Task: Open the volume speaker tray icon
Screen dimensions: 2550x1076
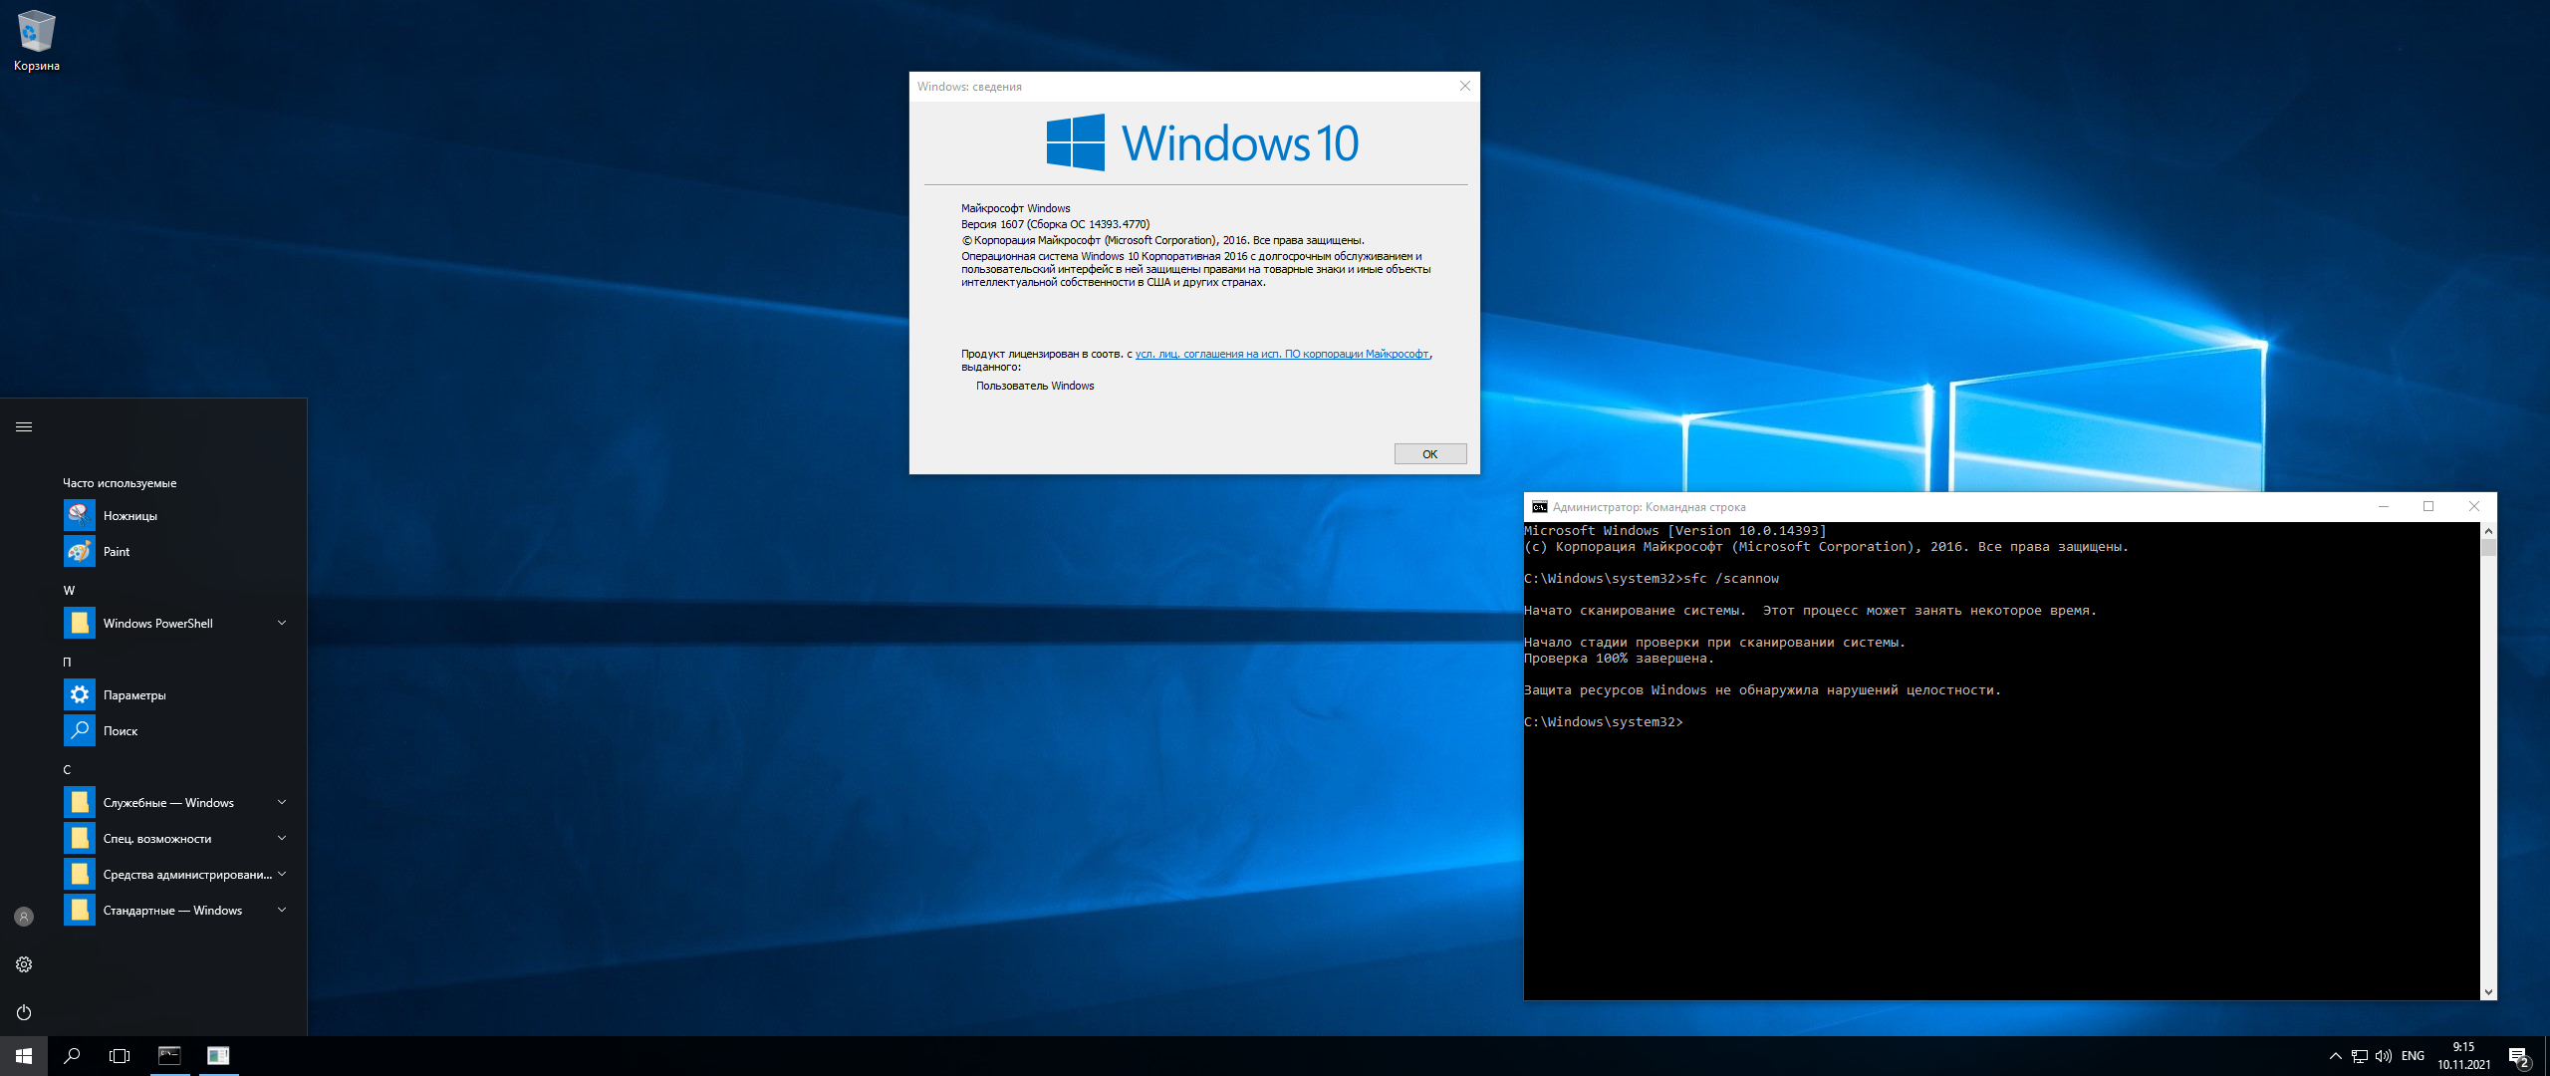Action: pyautogui.click(x=2384, y=1056)
